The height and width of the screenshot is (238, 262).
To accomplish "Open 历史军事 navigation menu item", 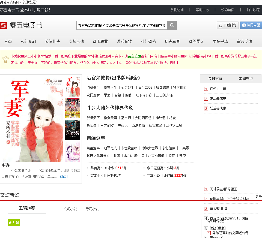I will pos(172,41).
